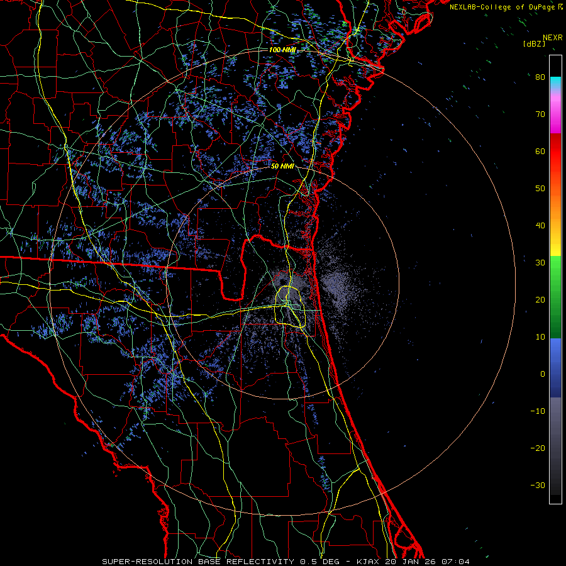Click the green band of the color bar

click(555, 297)
